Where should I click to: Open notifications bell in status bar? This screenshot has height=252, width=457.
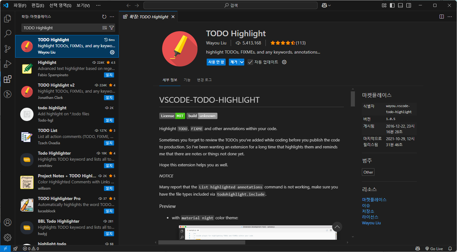[450, 249]
